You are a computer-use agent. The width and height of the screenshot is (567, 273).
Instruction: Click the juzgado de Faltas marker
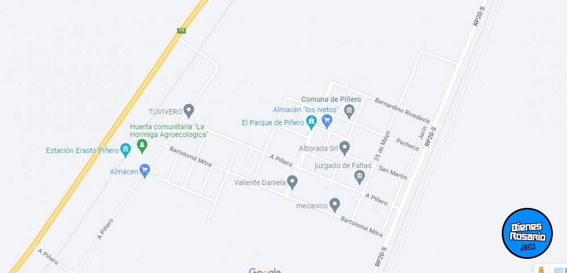point(359,177)
